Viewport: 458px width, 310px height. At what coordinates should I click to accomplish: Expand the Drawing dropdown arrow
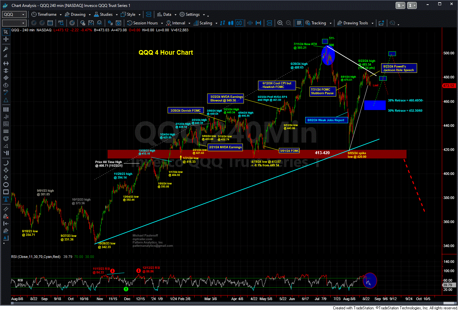[x=89, y=15]
